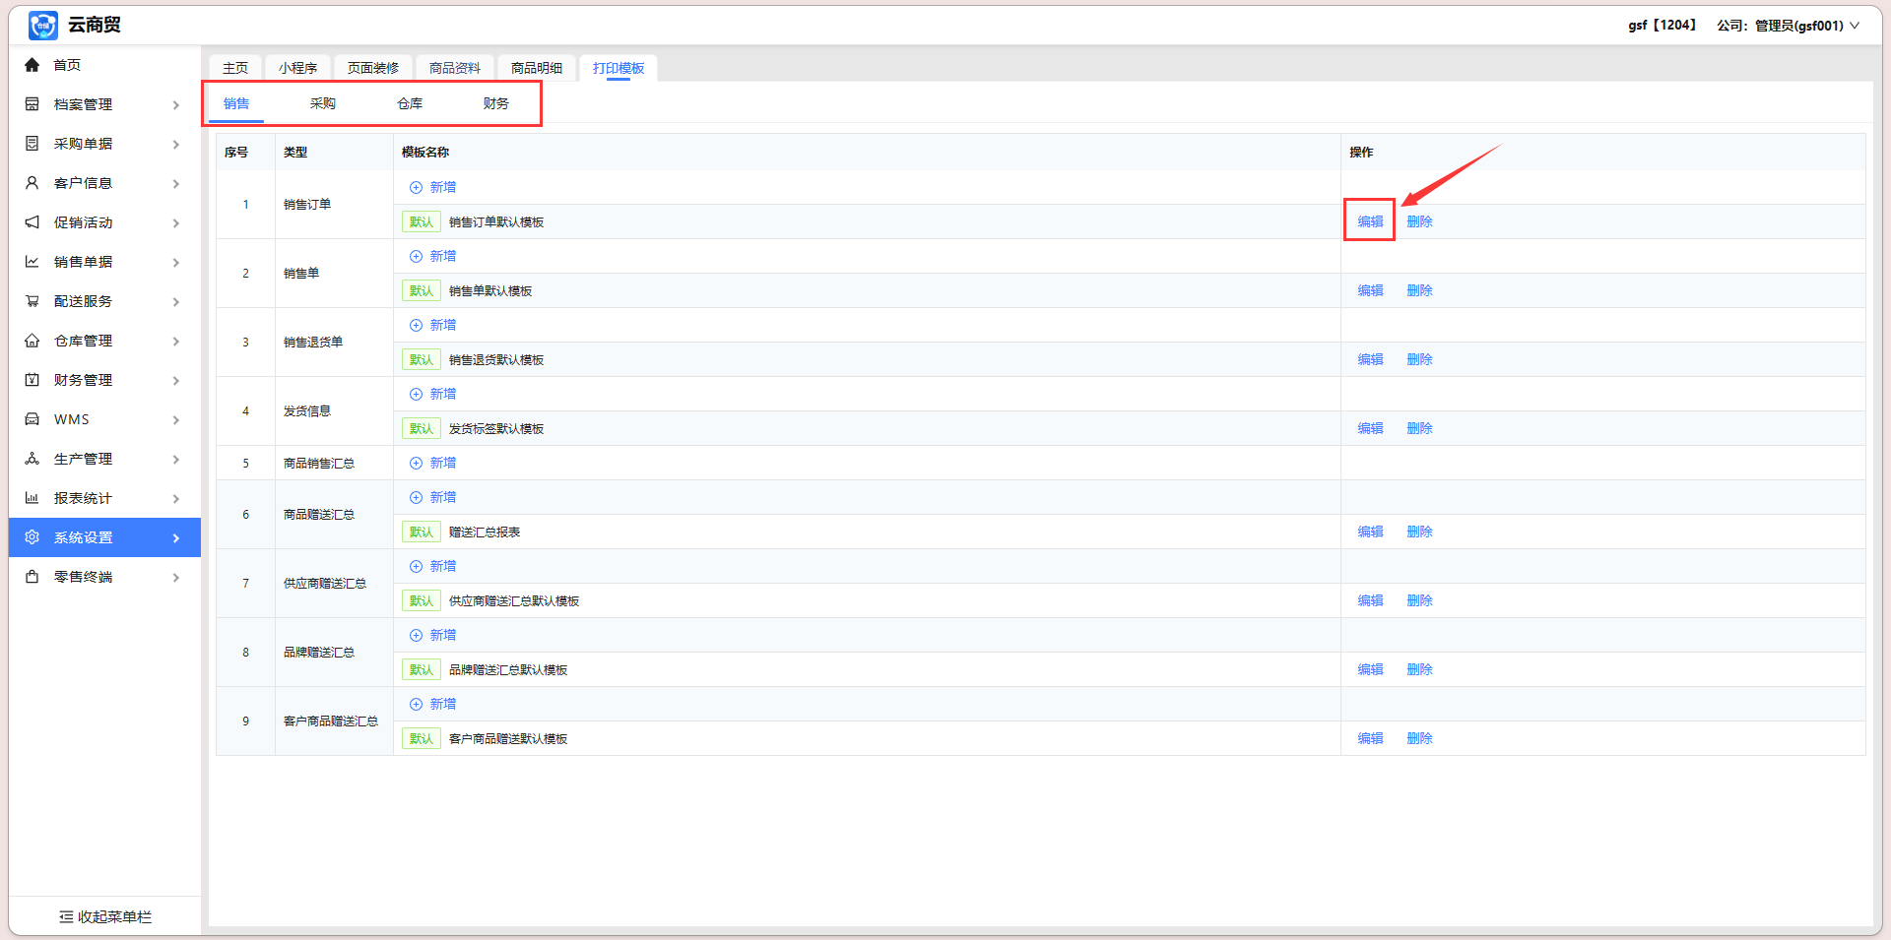Viewport: 1891px width, 940px height.
Task: Click the plus icon in 商品销售汇总 row
Action: point(416,463)
